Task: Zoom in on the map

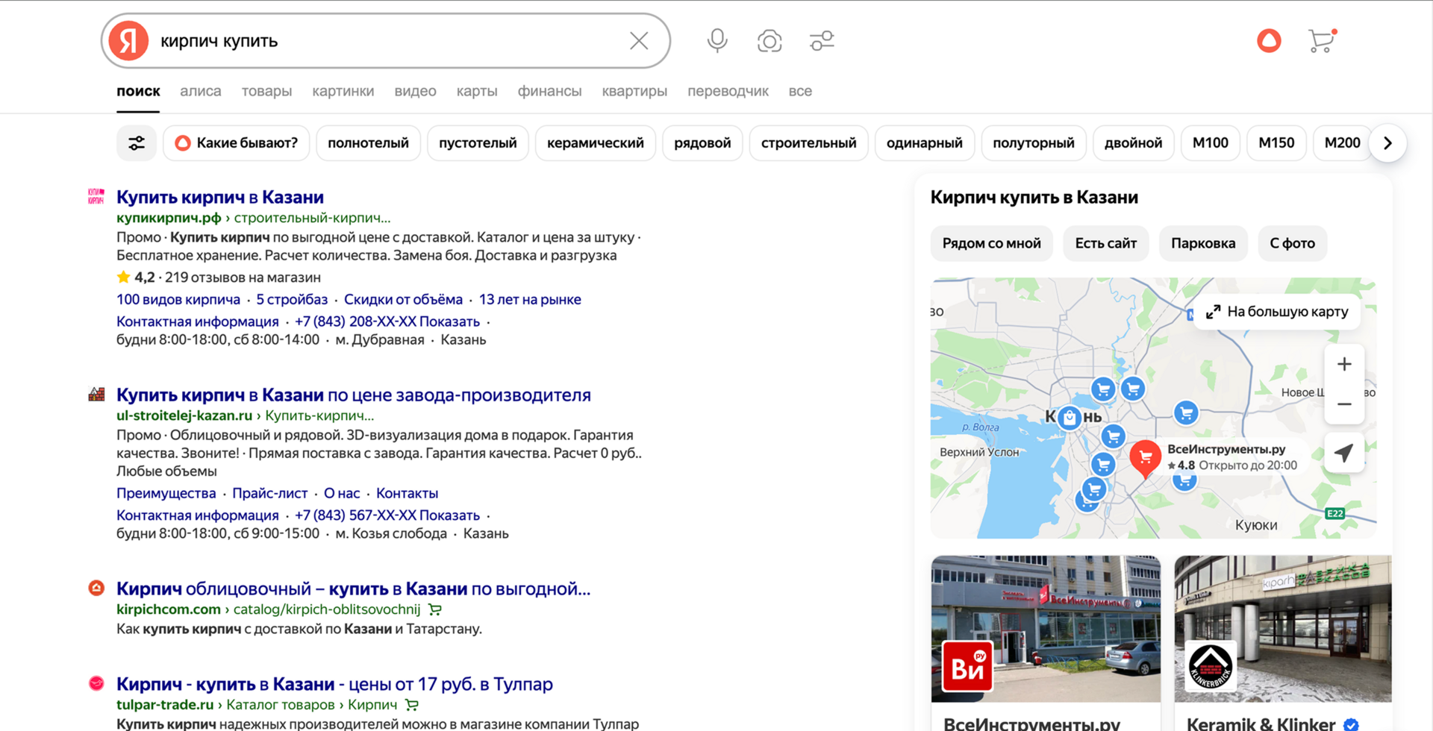Action: click(x=1344, y=364)
